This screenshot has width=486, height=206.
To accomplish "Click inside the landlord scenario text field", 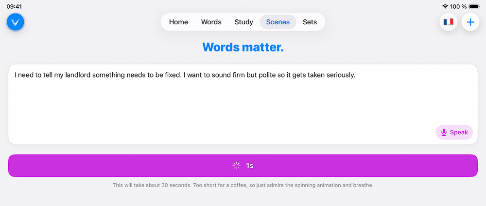I will click(x=243, y=104).
